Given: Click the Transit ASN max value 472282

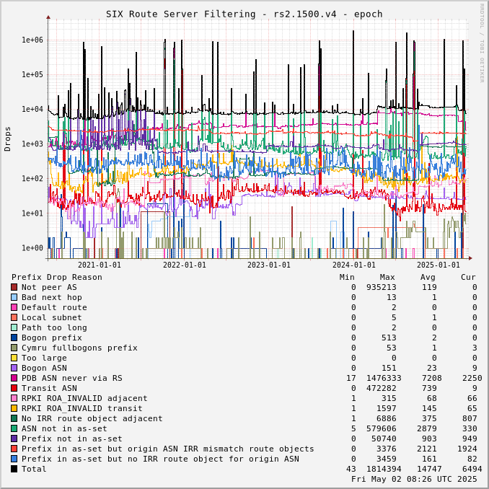Looking at the screenshot, I should coord(381,388).
